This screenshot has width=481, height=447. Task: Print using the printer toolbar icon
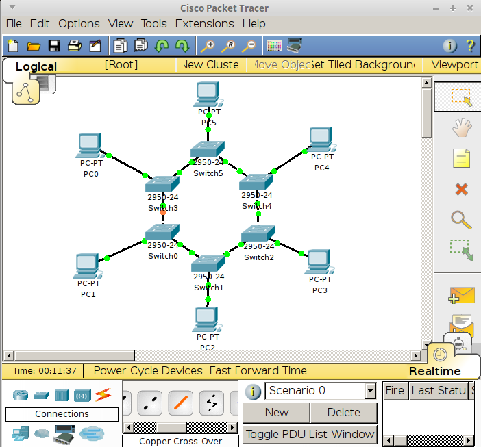[x=75, y=46]
